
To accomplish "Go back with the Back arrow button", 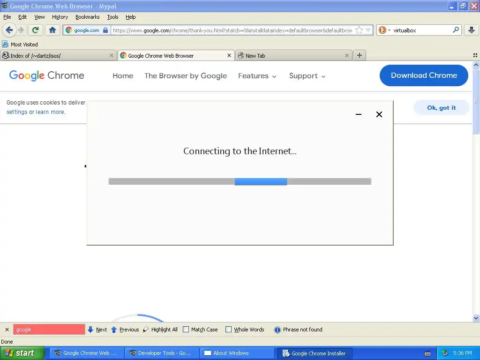I will [9, 30].
